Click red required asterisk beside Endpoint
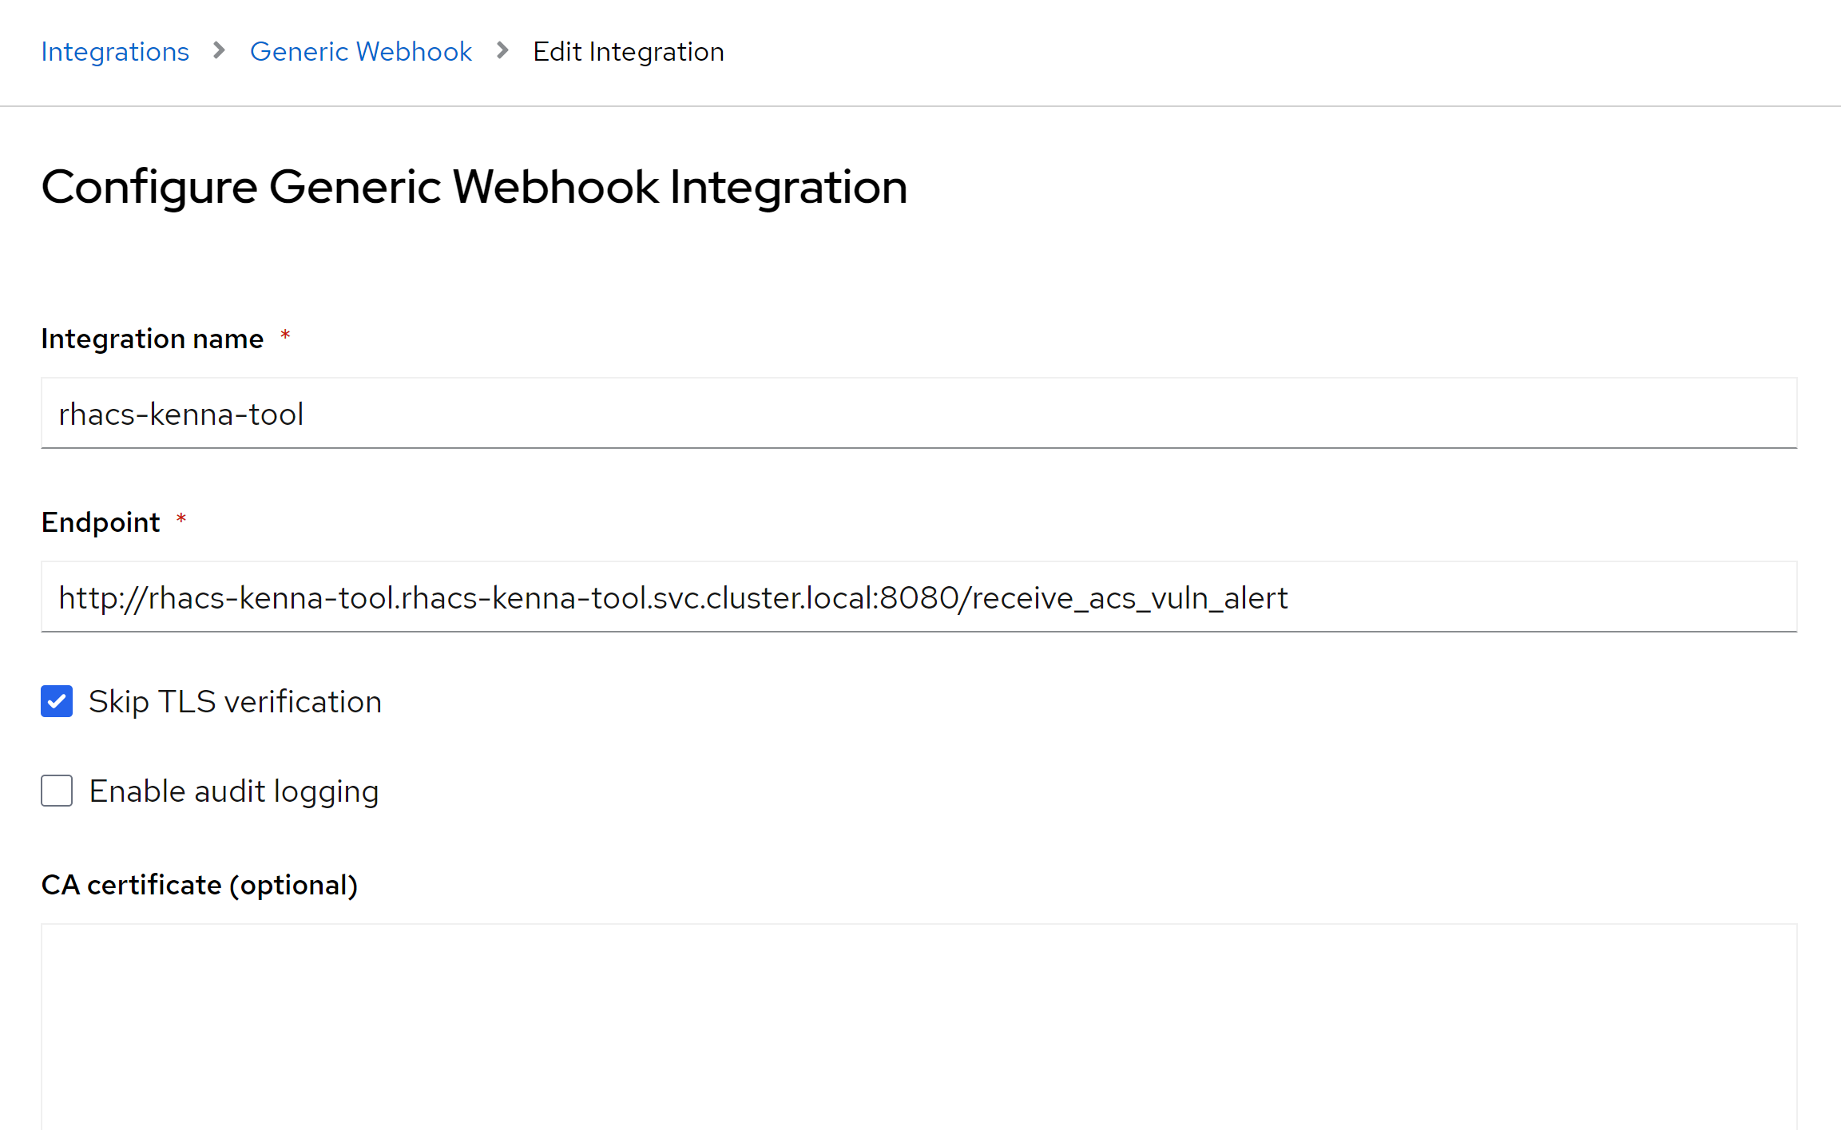The image size is (1841, 1130). [181, 520]
